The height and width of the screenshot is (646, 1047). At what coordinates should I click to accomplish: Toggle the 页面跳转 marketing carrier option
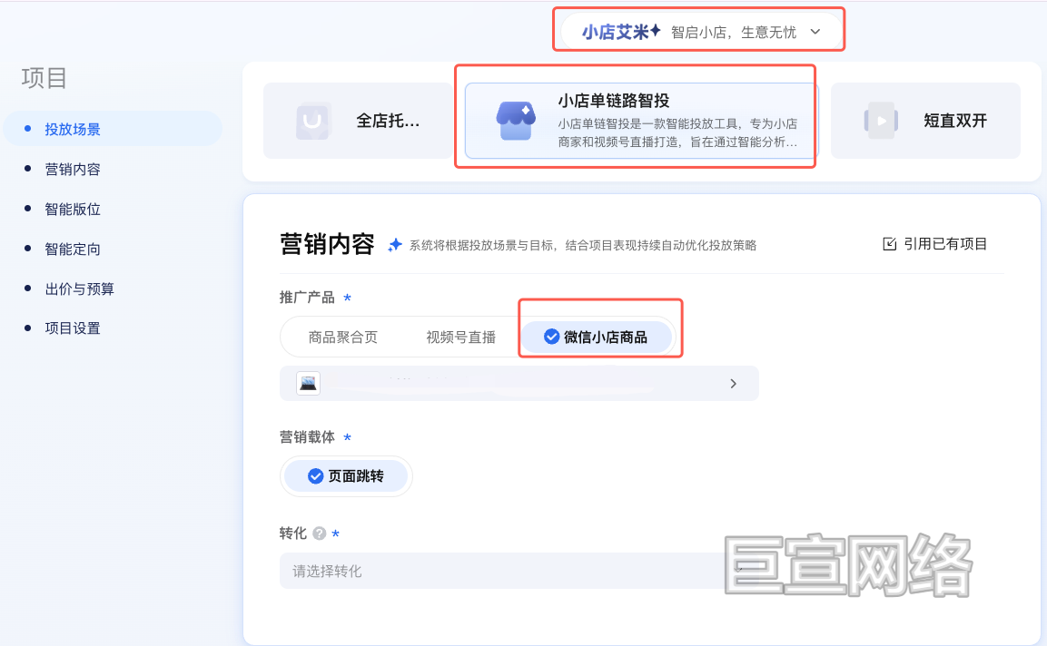tap(346, 475)
